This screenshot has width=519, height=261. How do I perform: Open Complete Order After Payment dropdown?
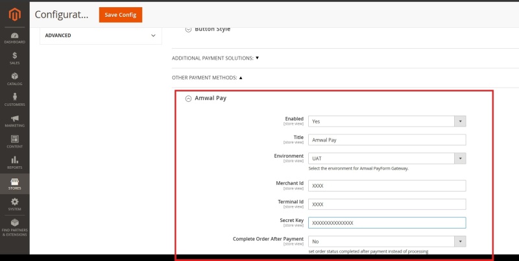pyautogui.click(x=387, y=242)
